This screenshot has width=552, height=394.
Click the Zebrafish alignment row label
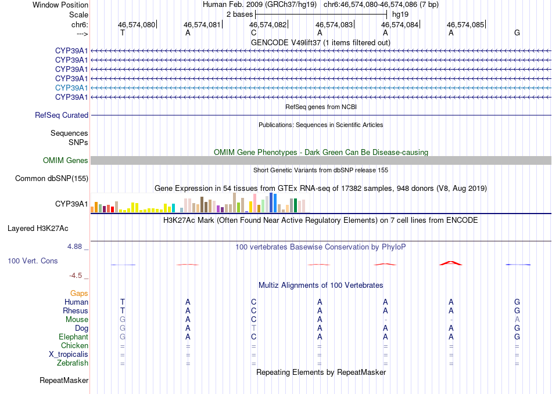click(73, 363)
